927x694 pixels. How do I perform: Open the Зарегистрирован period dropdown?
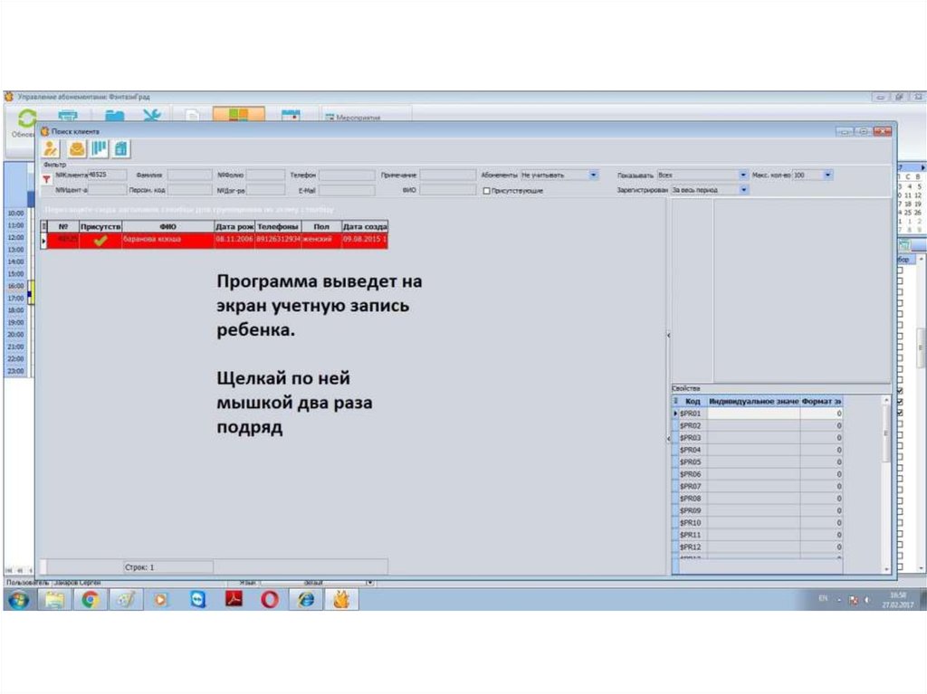tap(743, 190)
